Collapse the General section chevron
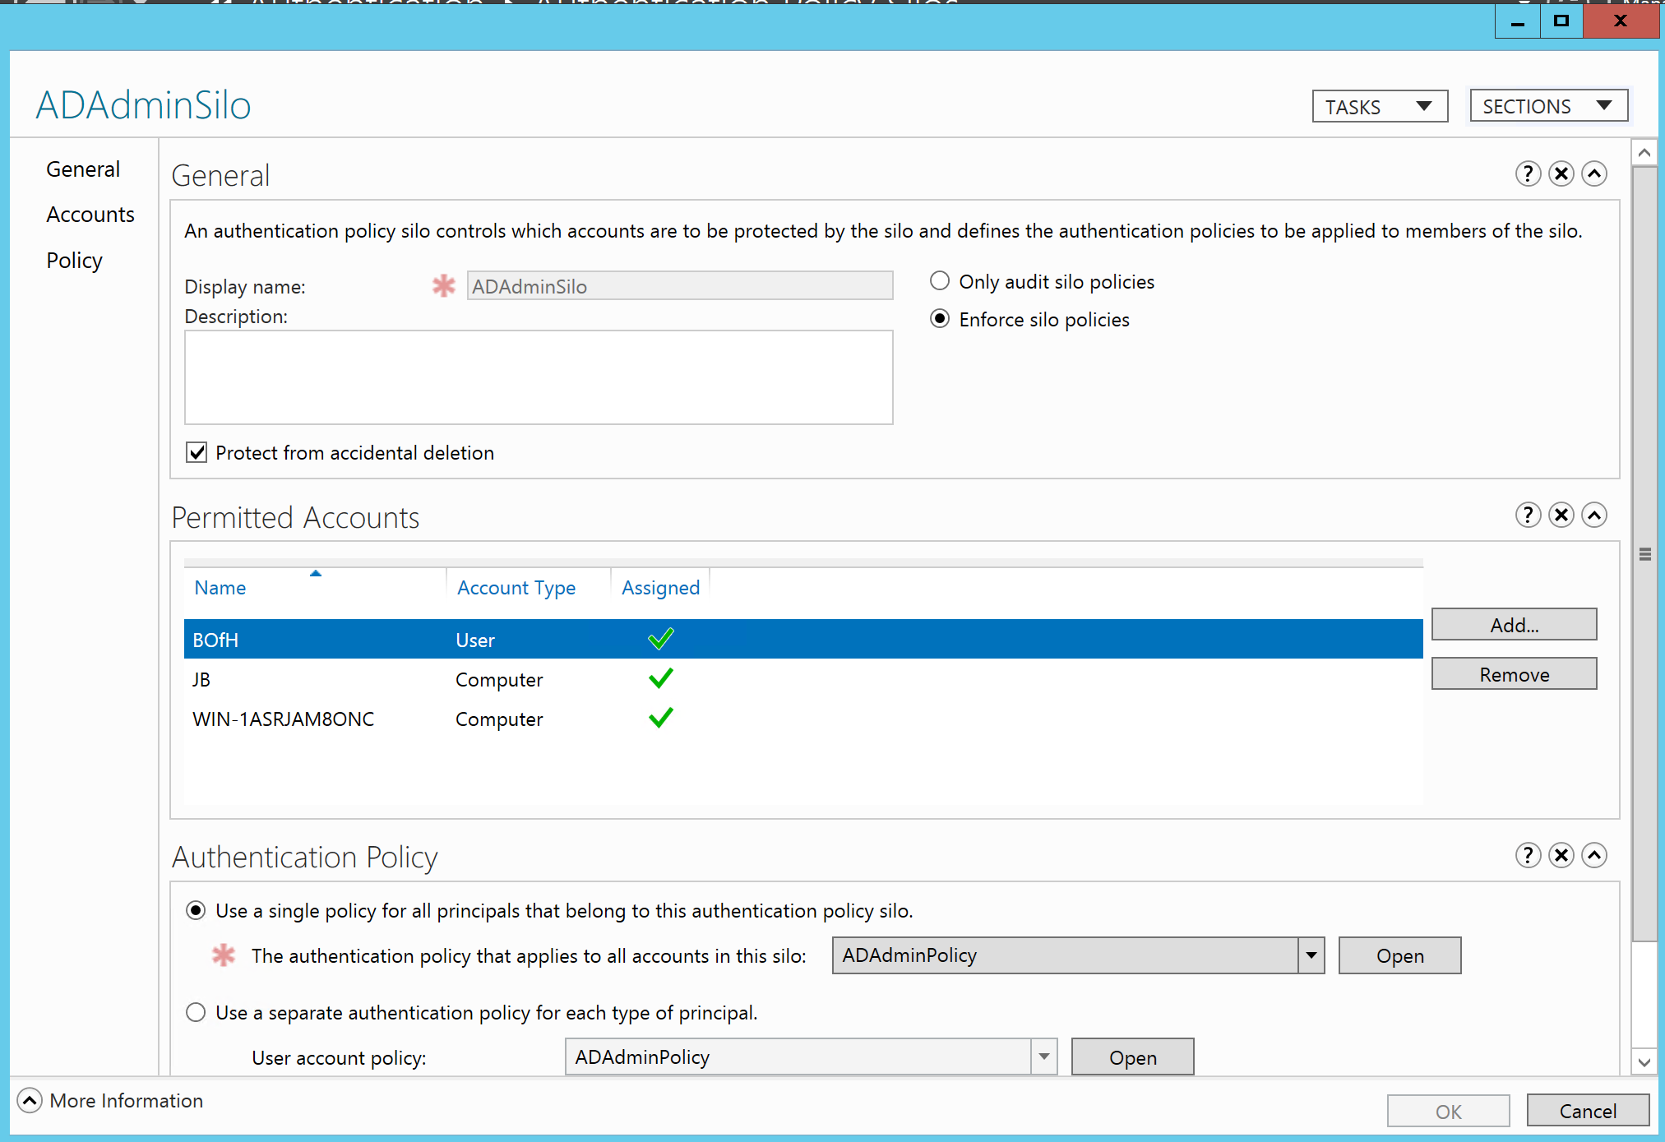 pyautogui.click(x=1593, y=173)
